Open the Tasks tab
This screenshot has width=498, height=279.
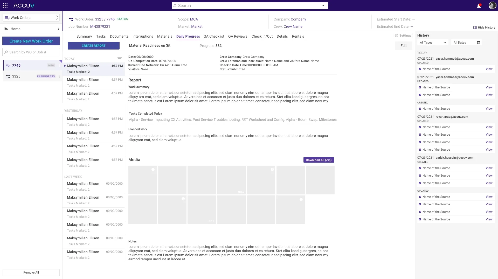(101, 36)
